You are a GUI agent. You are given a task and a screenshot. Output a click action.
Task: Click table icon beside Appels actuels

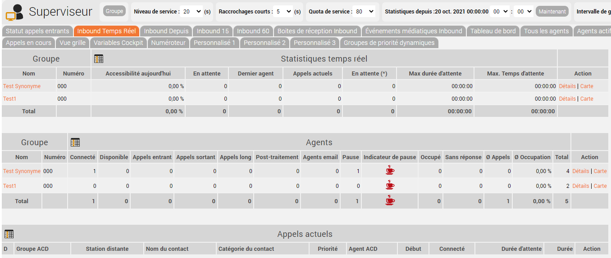click(x=9, y=234)
